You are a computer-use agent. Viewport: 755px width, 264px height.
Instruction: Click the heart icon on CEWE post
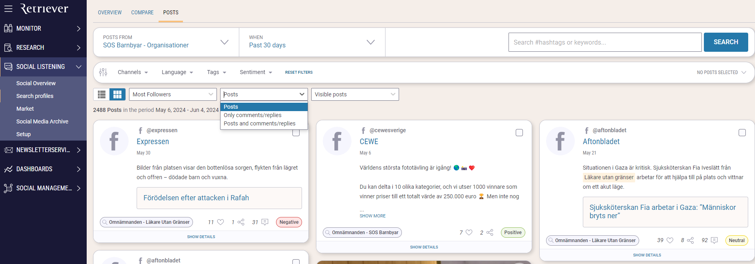coord(469,233)
